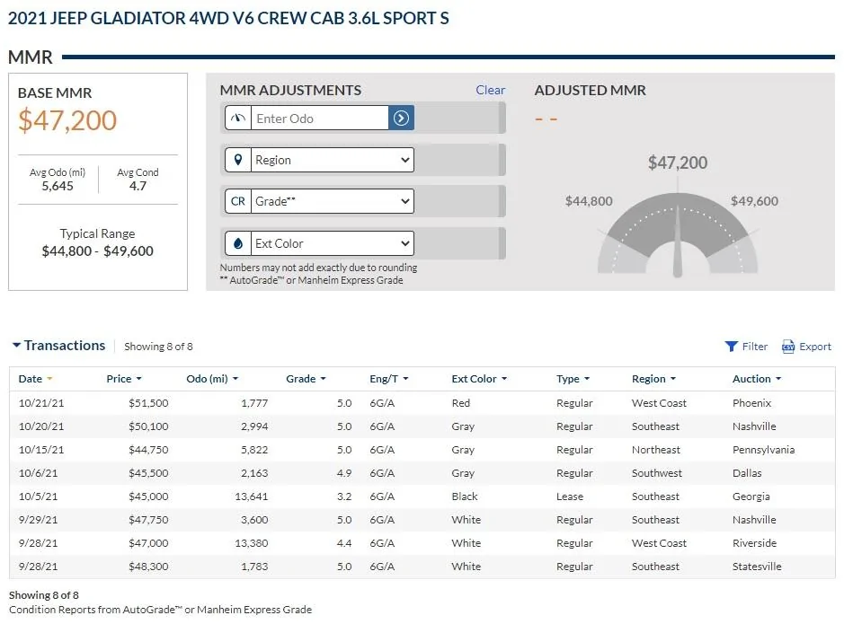Select the $48,300 price cell

pos(148,567)
